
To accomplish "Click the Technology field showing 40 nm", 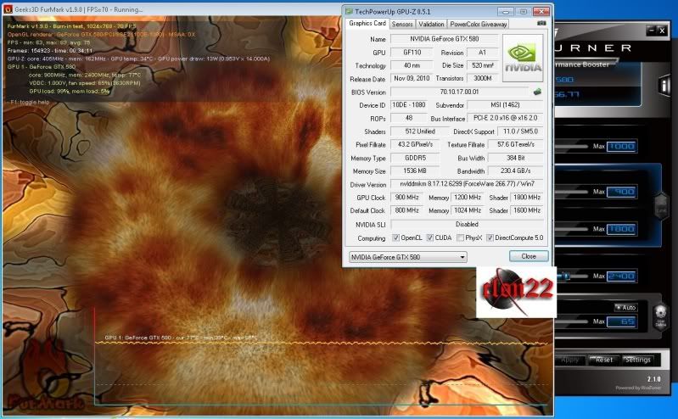I will pos(412,65).
